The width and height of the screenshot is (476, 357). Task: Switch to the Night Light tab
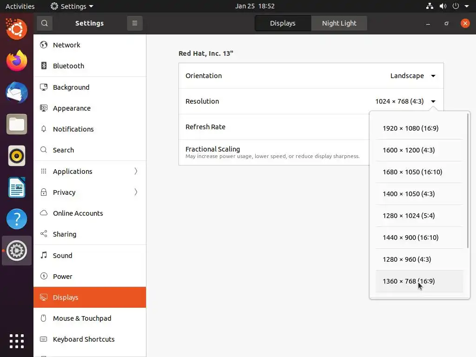339,23
